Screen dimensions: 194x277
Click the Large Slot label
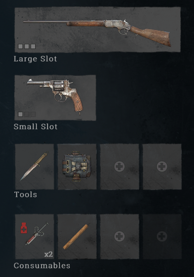point(36,59)
